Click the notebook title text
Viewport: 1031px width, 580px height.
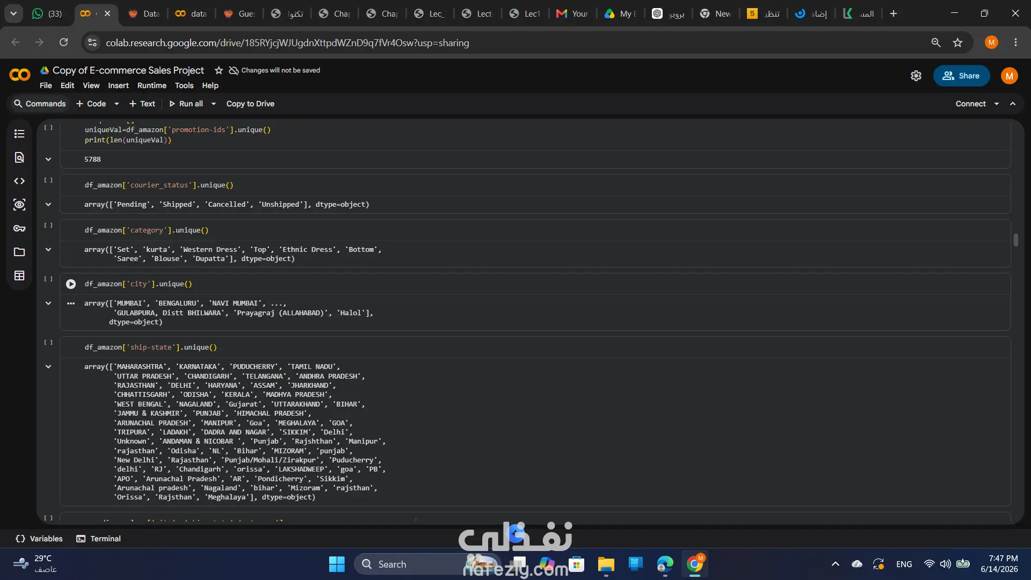(x=128, y=70)
